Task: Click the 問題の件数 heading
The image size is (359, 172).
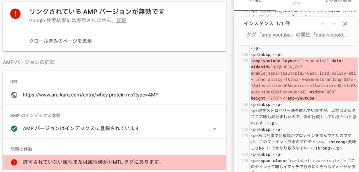Action: click(x=21, y=149)
